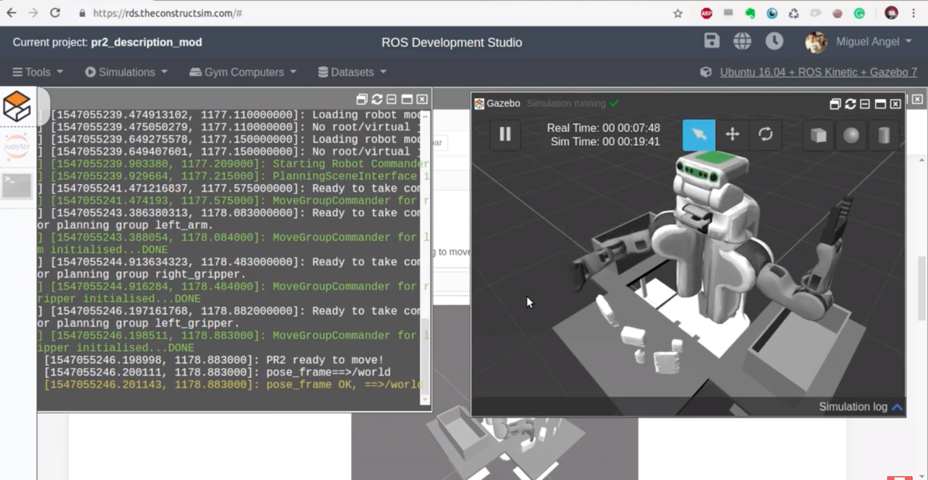Viewport: 928px width, 480px height.
Task: Insert a box shape in Gazebo
Action: tap(818, 135)
